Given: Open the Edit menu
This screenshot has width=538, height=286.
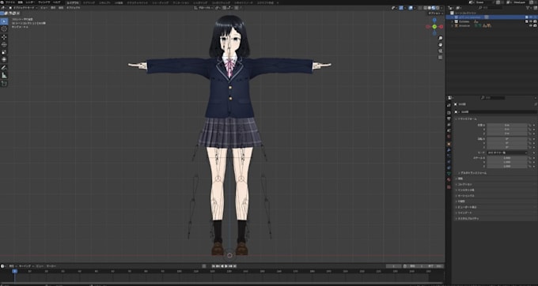Looking at the screenshot, I should coord(21,2).
